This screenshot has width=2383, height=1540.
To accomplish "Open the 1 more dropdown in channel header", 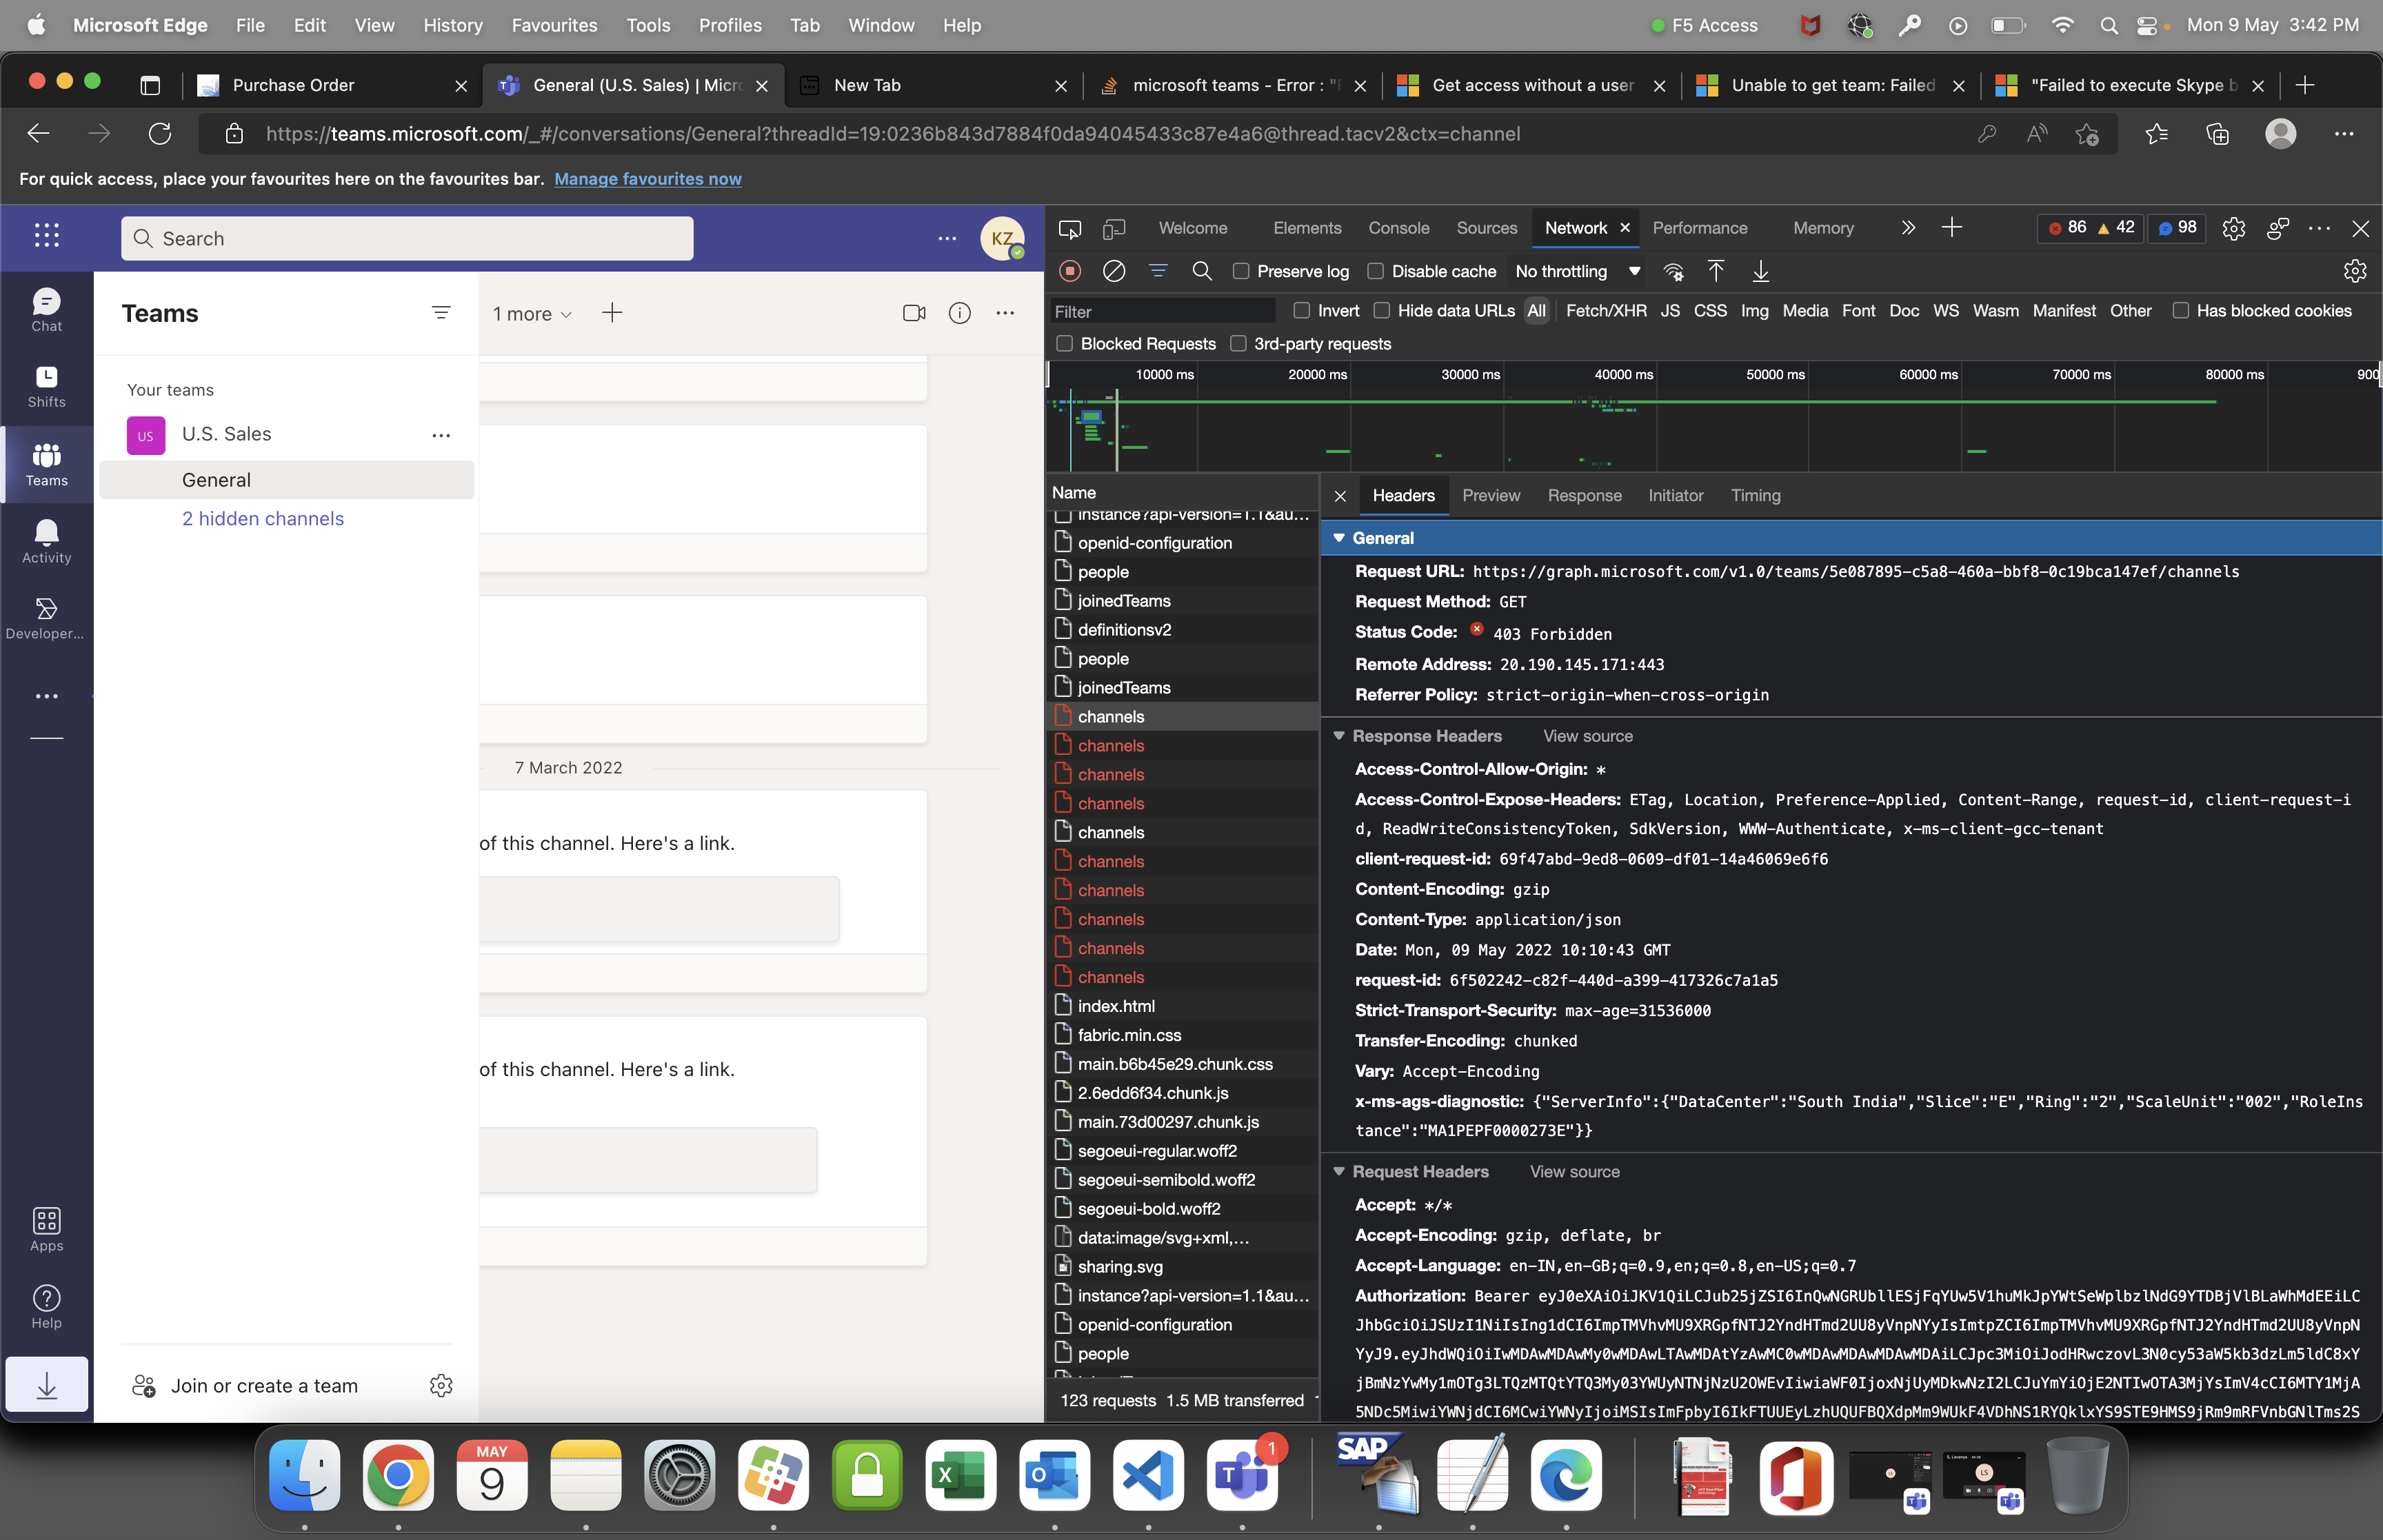I will pos(531,313).
